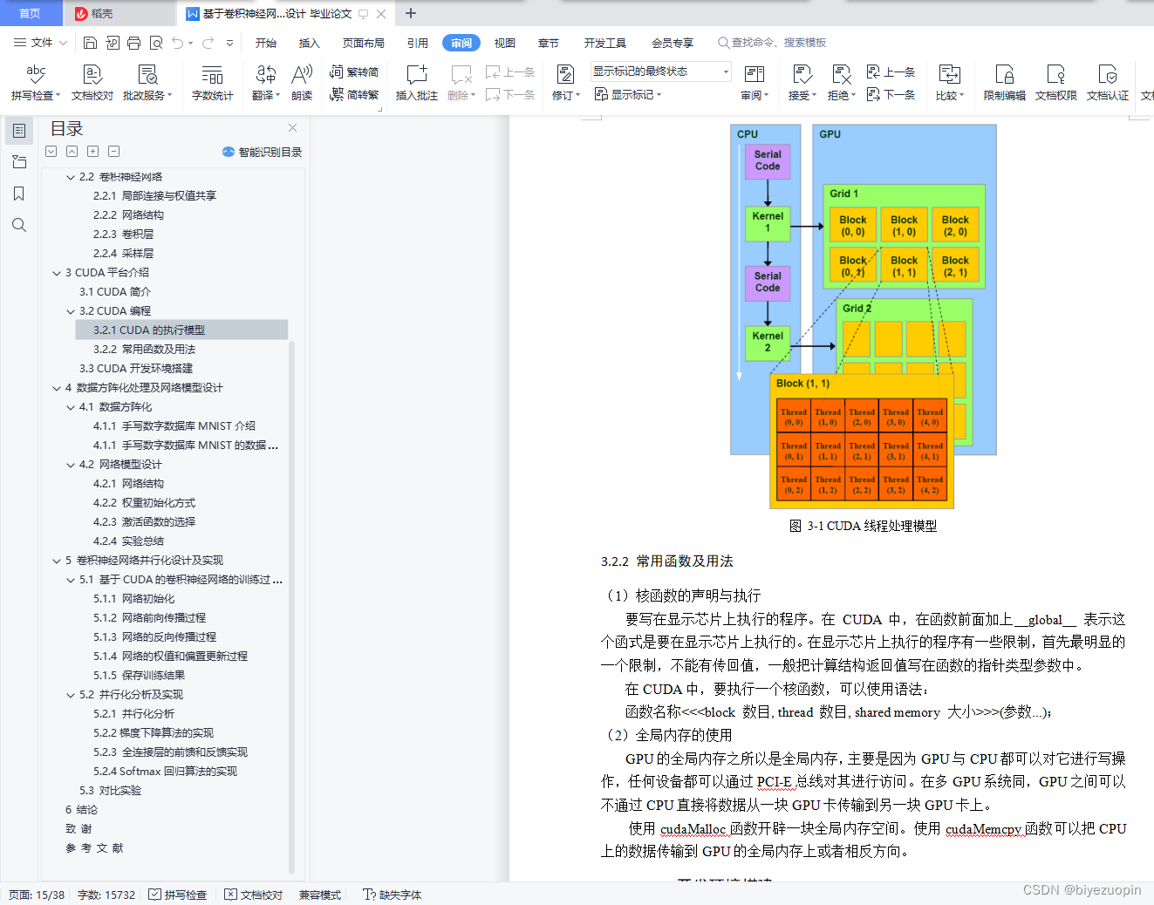Open bookmark panel in left sidebar
Viewport: 1154px width, 905px height.
(x=18, y=194)
